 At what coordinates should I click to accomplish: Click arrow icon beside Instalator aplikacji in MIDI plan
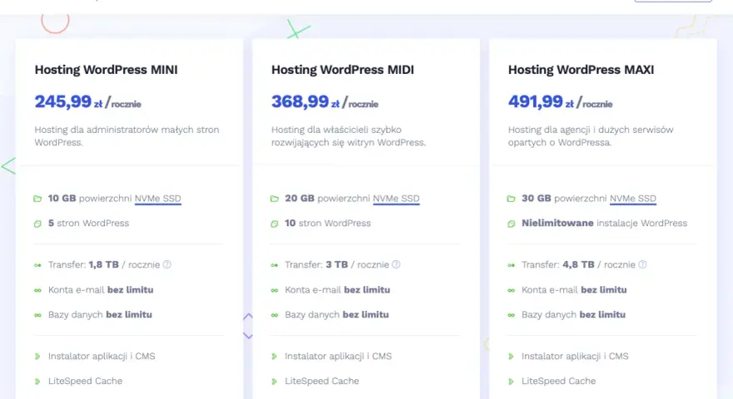[274, 357]
